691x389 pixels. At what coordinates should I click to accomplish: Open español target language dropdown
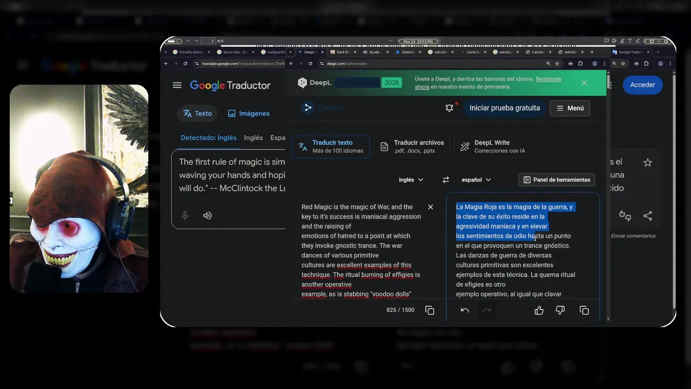pos(477,180)
